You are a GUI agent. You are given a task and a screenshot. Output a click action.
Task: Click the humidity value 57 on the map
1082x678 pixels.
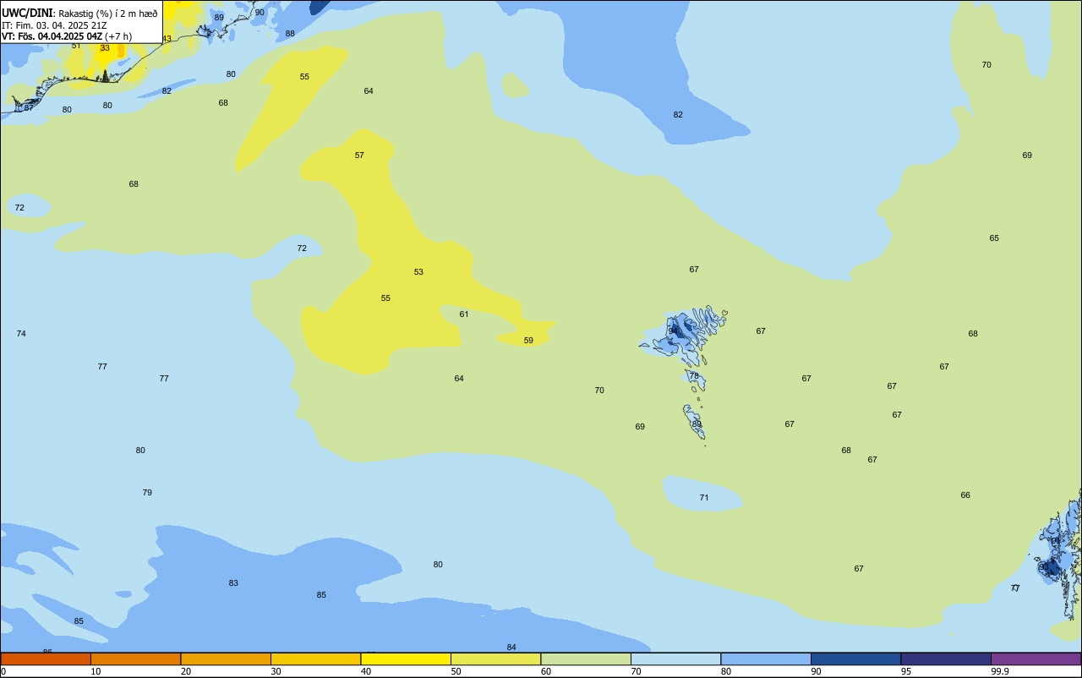click(359, 156)
